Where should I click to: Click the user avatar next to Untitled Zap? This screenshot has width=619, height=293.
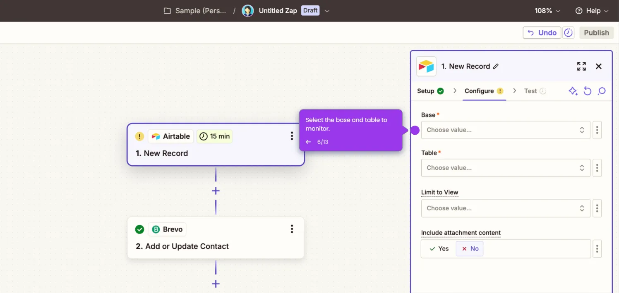(248, 11)
